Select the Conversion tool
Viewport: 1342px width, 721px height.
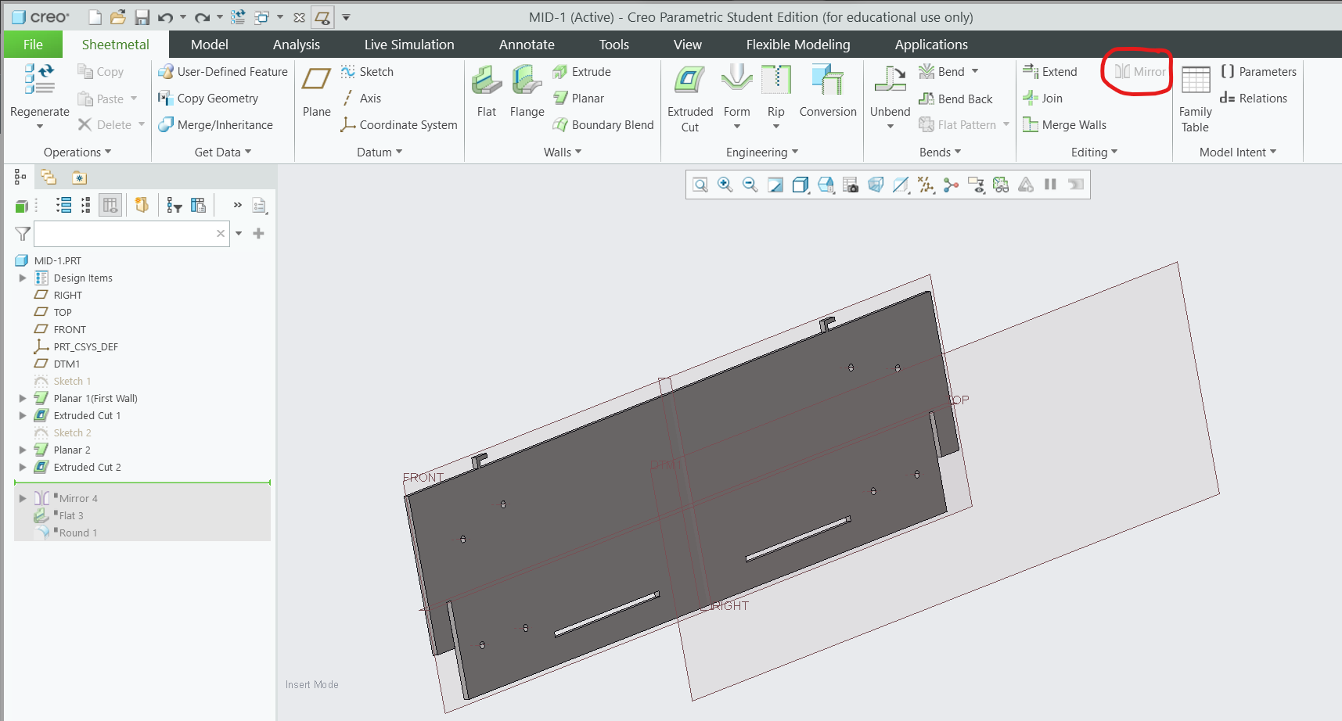point(827,90)
